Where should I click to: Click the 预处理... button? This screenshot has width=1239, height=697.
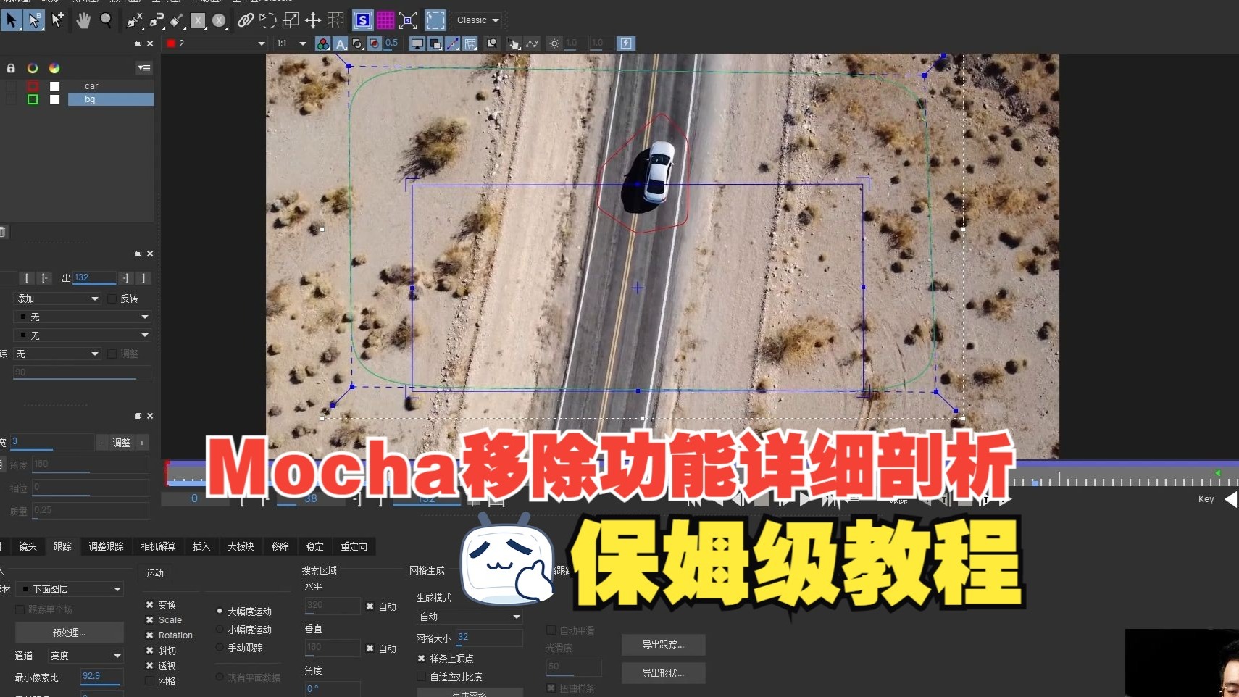pyautogui.click(x=70, y=632)
